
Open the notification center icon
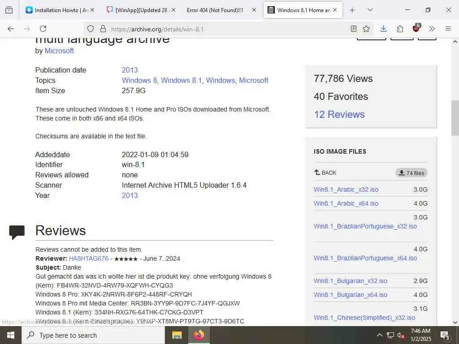(x=445, y=335)
